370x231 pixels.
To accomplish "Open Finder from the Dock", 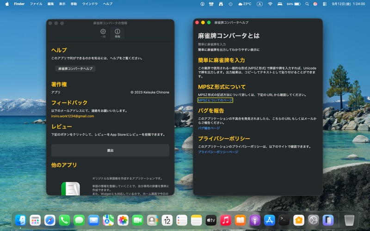I will 20,220.
